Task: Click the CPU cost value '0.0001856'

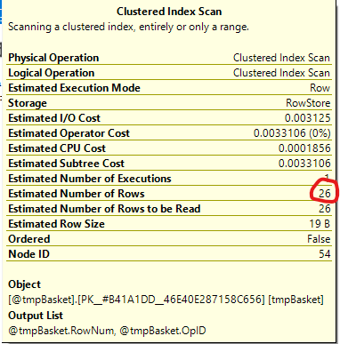Action: click(304, 148)
